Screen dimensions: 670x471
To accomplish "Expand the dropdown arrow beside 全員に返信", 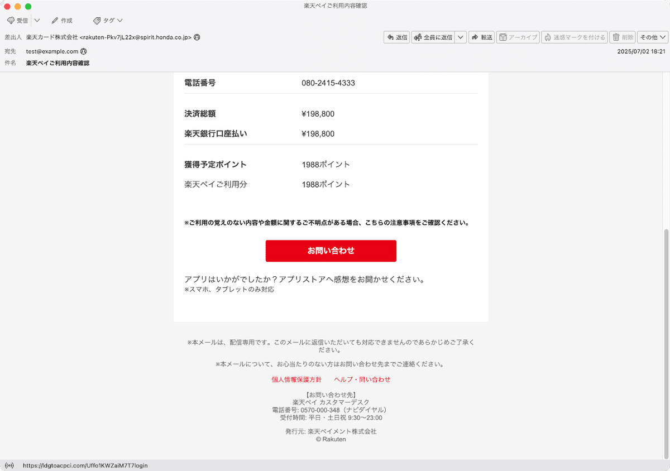I will pyautogui.click(x=461, y=37).
